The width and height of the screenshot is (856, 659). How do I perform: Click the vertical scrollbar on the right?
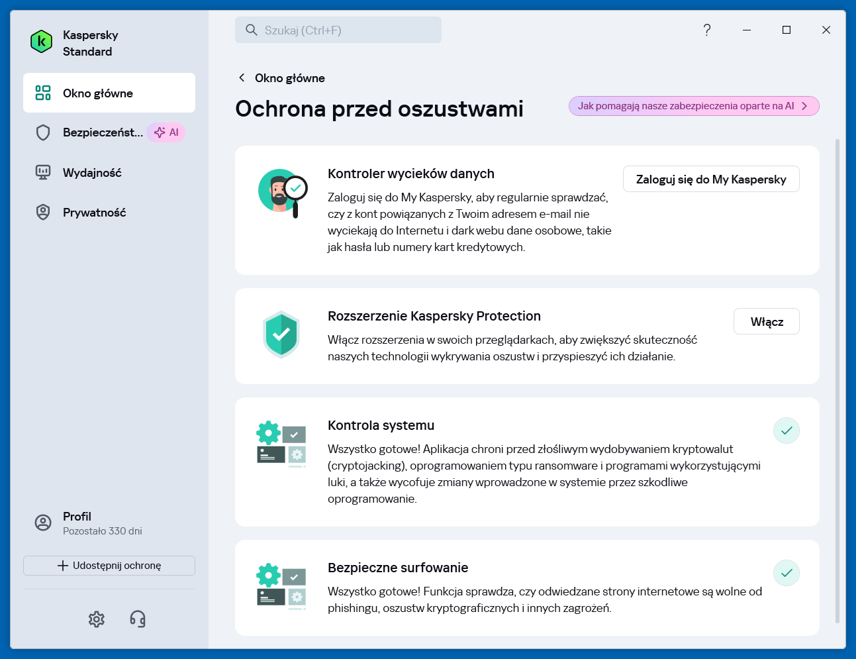pyautogui.click(x=837, y=381)
